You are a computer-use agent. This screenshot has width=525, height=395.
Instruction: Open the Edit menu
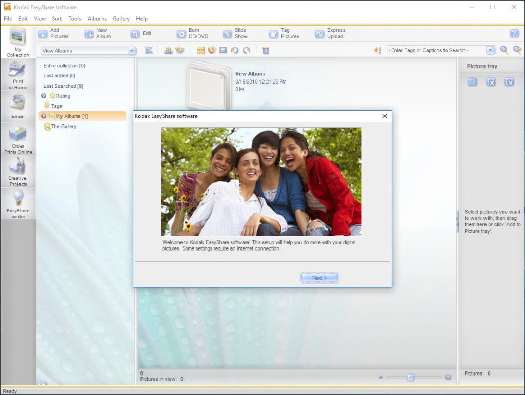click(23, 19)
